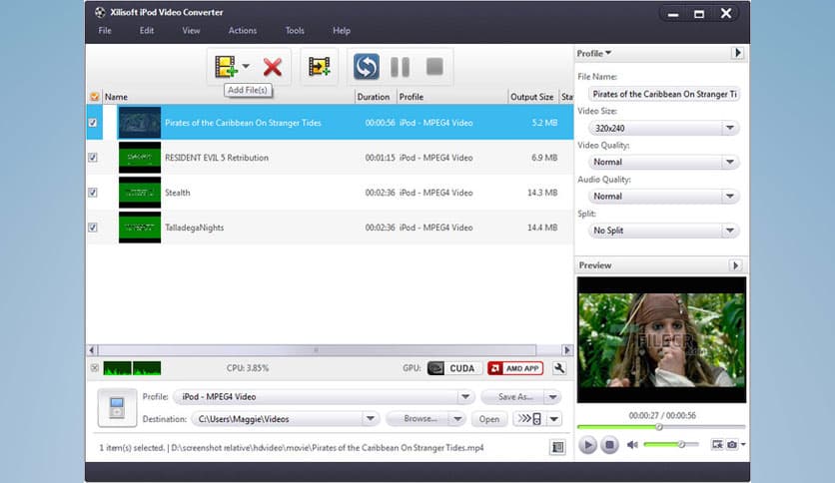The image size is (835, 483).
Task: Select the Pirates of the Caribbean thumbnail
Action: pos(139,123)
